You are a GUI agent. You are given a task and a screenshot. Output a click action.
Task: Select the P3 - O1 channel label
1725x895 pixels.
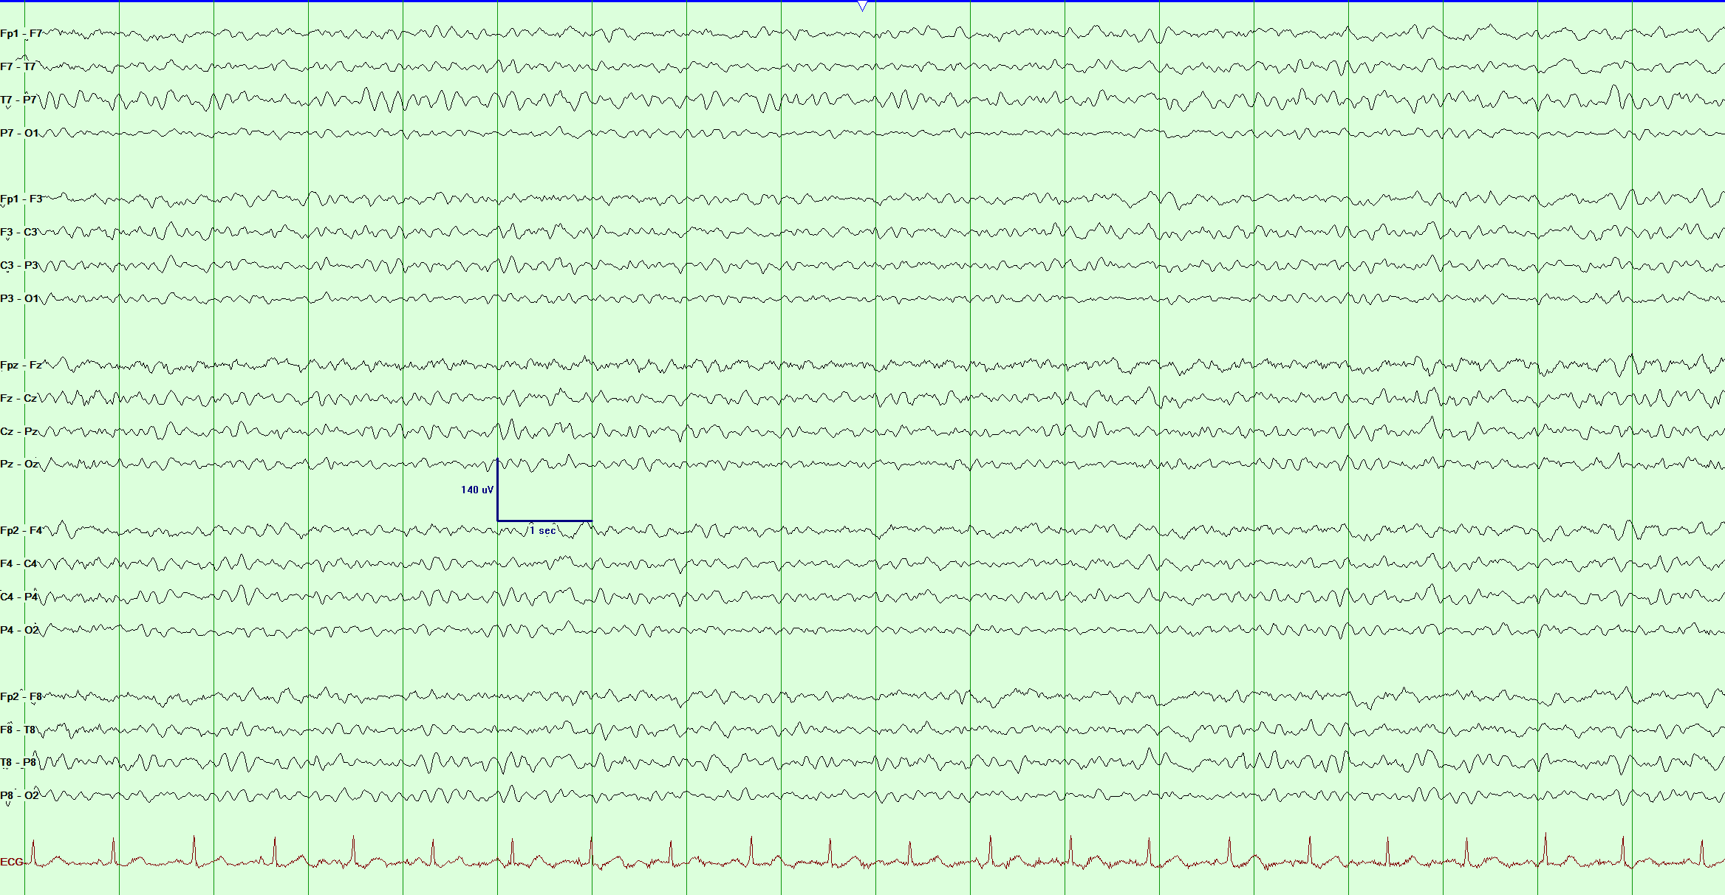click(x=19, y=299)
